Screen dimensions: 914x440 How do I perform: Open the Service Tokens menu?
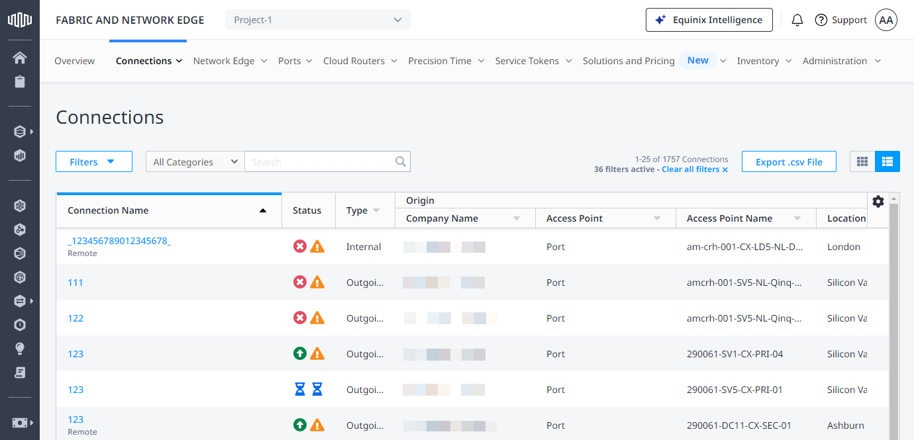click(534, 61)
